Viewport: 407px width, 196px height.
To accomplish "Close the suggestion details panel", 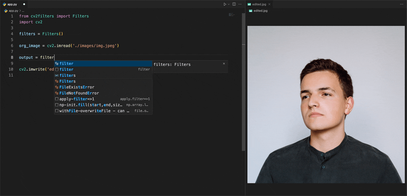I will click(x=224, y=63).
